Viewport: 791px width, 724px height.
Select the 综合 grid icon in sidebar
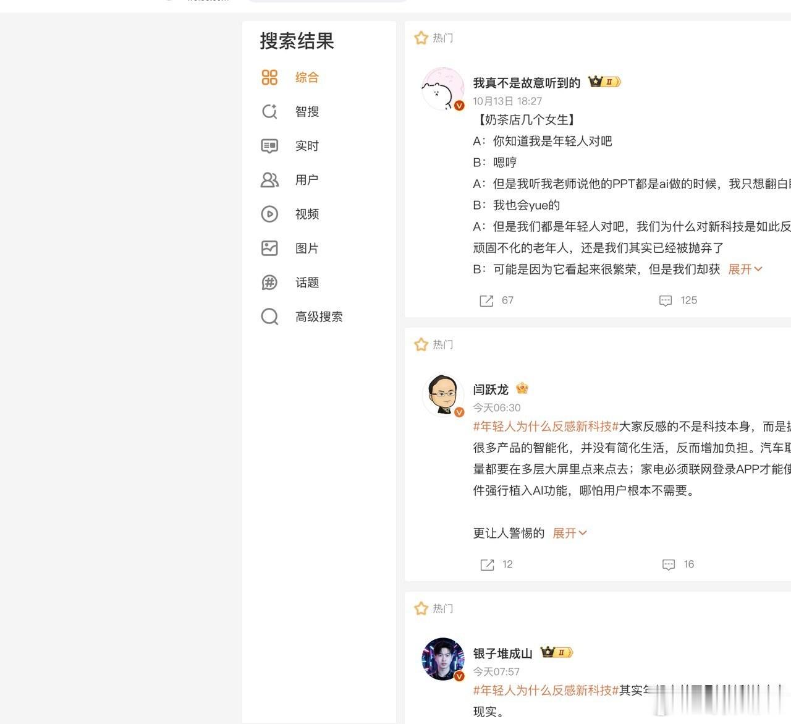click(269, 77)
